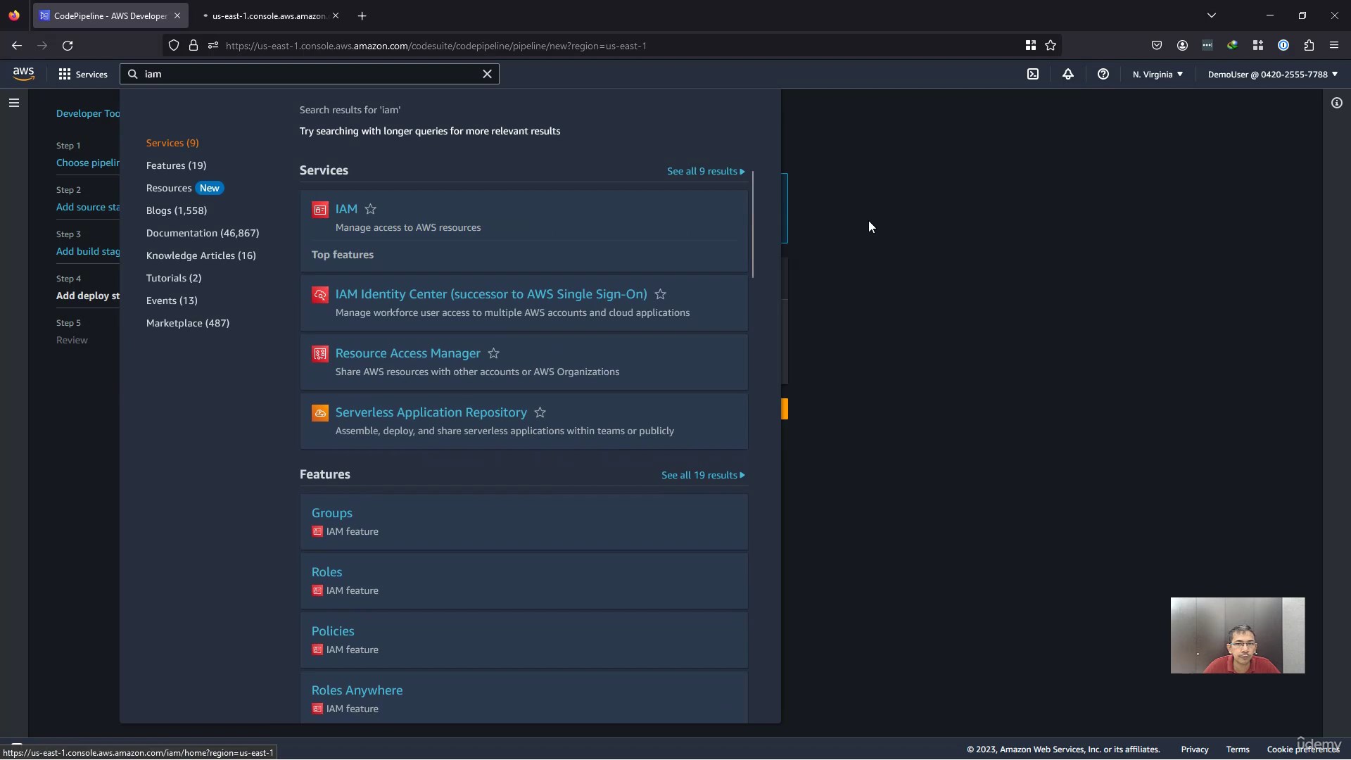Switch to the us-east-1.console.aws.amazon tab

point(269,15)
